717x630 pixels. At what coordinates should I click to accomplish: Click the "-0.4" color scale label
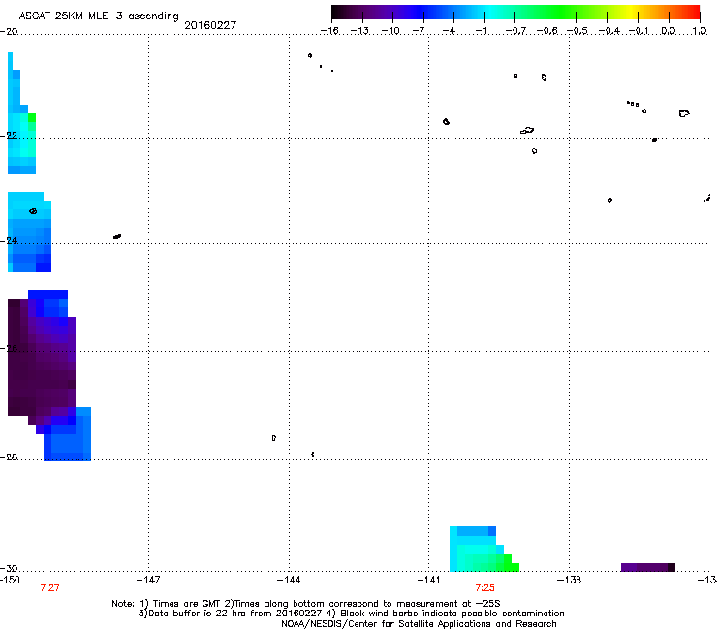pos(609,31)
